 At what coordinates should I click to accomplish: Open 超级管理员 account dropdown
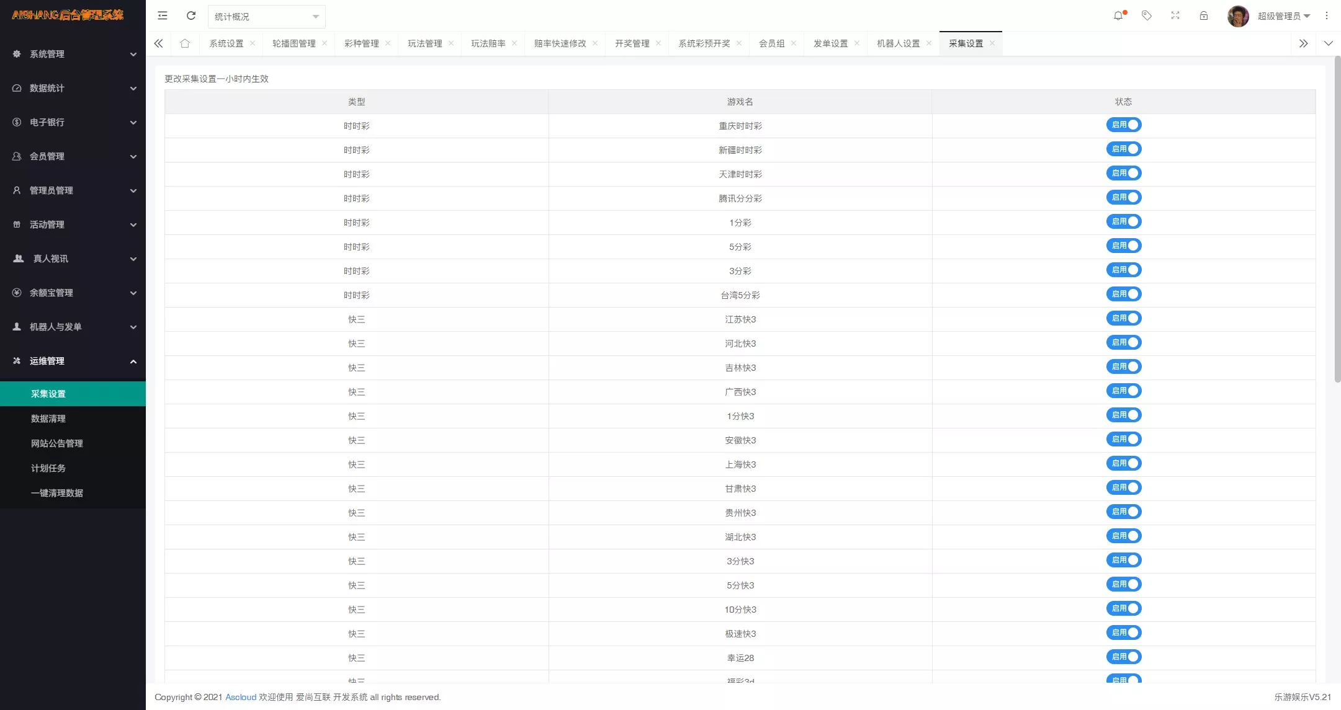click(1283, 16)
